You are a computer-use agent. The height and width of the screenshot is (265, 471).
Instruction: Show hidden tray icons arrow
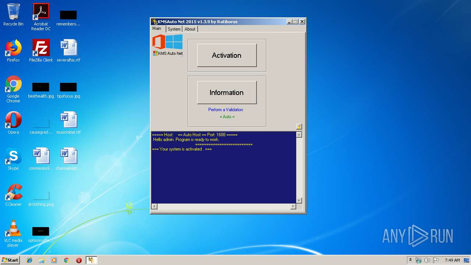(410, 260)
